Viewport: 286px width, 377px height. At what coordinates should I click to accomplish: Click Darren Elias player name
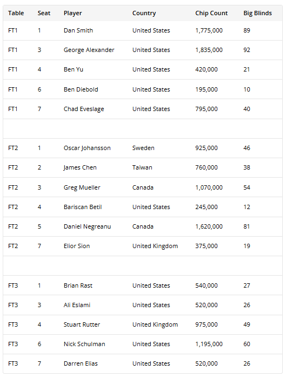81,363
